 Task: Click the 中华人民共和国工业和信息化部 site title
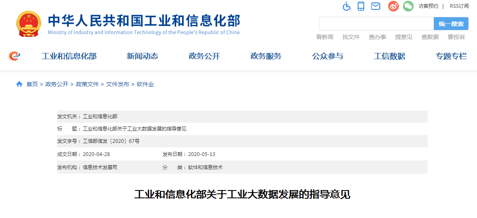pos(144,21)
